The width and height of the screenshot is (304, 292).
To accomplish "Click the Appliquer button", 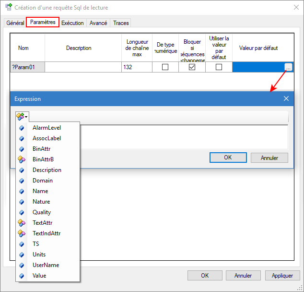I will pos(282,276).
